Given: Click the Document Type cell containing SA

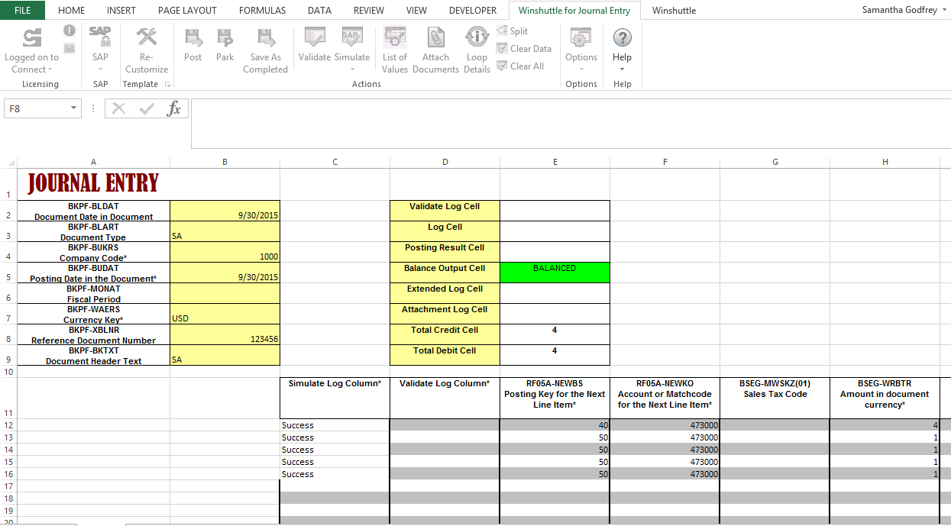Looking at the screenshot, I should [x=225, y=231].
